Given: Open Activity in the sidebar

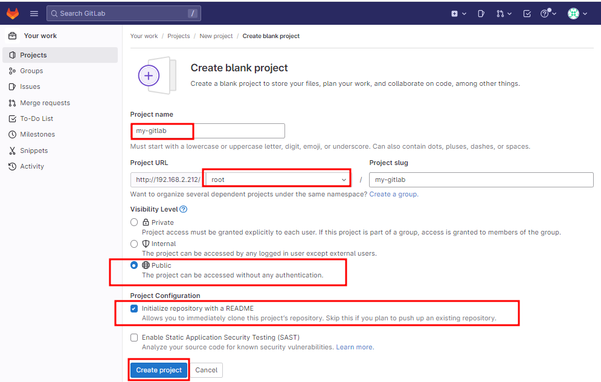Looking at the screenshot, I should [x=60, y=166].
